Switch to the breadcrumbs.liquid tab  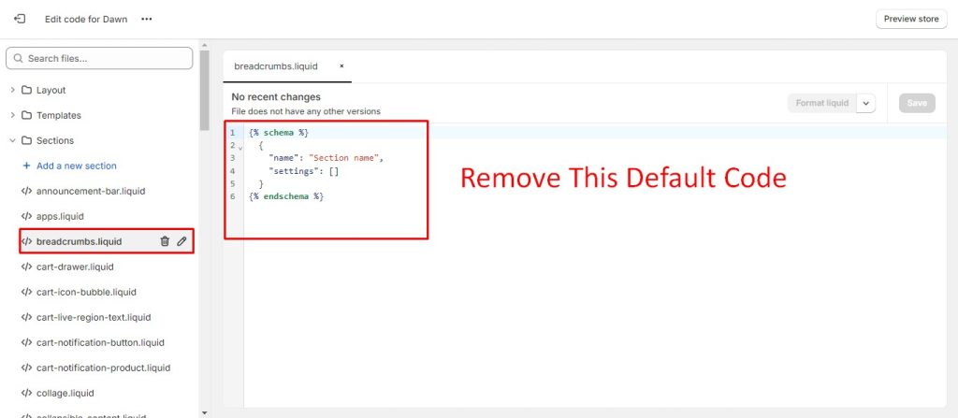(x=276, y=66)
